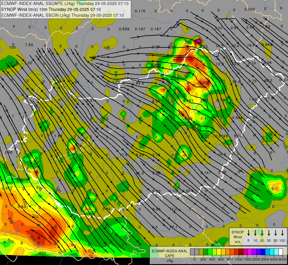
Task: Click the map value 0.859
Action: click(124, 29)
